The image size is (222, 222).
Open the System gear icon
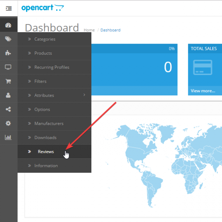(9, 123)
